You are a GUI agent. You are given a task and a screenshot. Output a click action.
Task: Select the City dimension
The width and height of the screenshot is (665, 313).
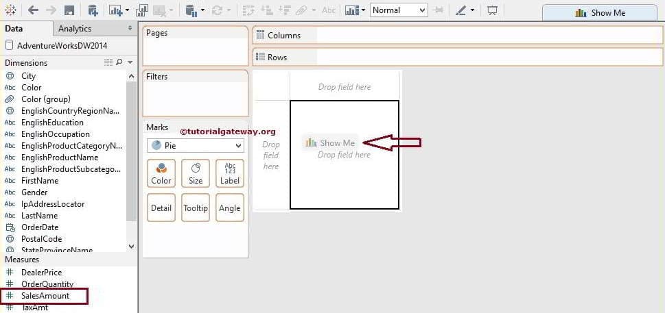pyautogui.click(x=28, y=76)
